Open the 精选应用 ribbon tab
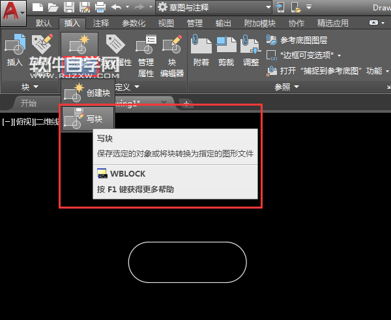Image resolution: width=391 pixels, height=320 pixels. coord(332,23)
